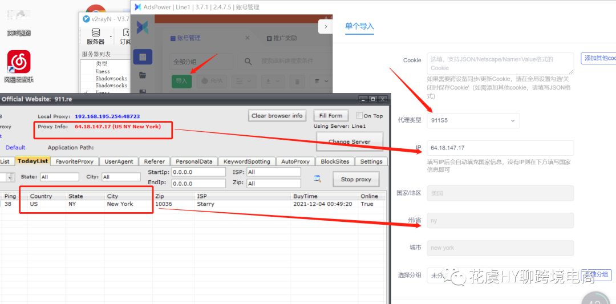Click the EndIp field
The height and width of the screenshot is (304, 616).
click(x=199, y=184)
